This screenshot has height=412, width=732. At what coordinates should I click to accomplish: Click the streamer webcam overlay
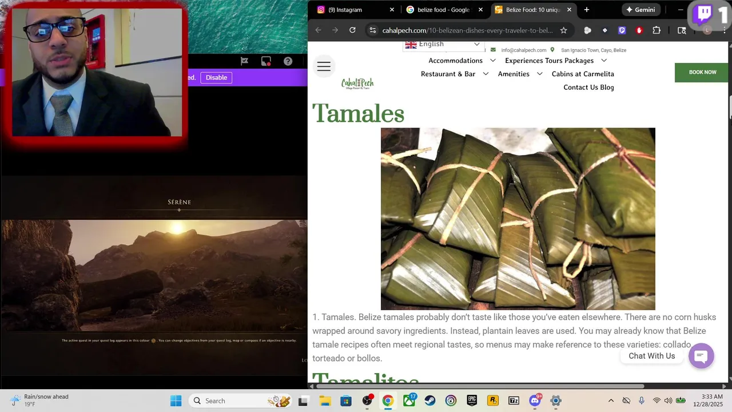click(97, 72)
